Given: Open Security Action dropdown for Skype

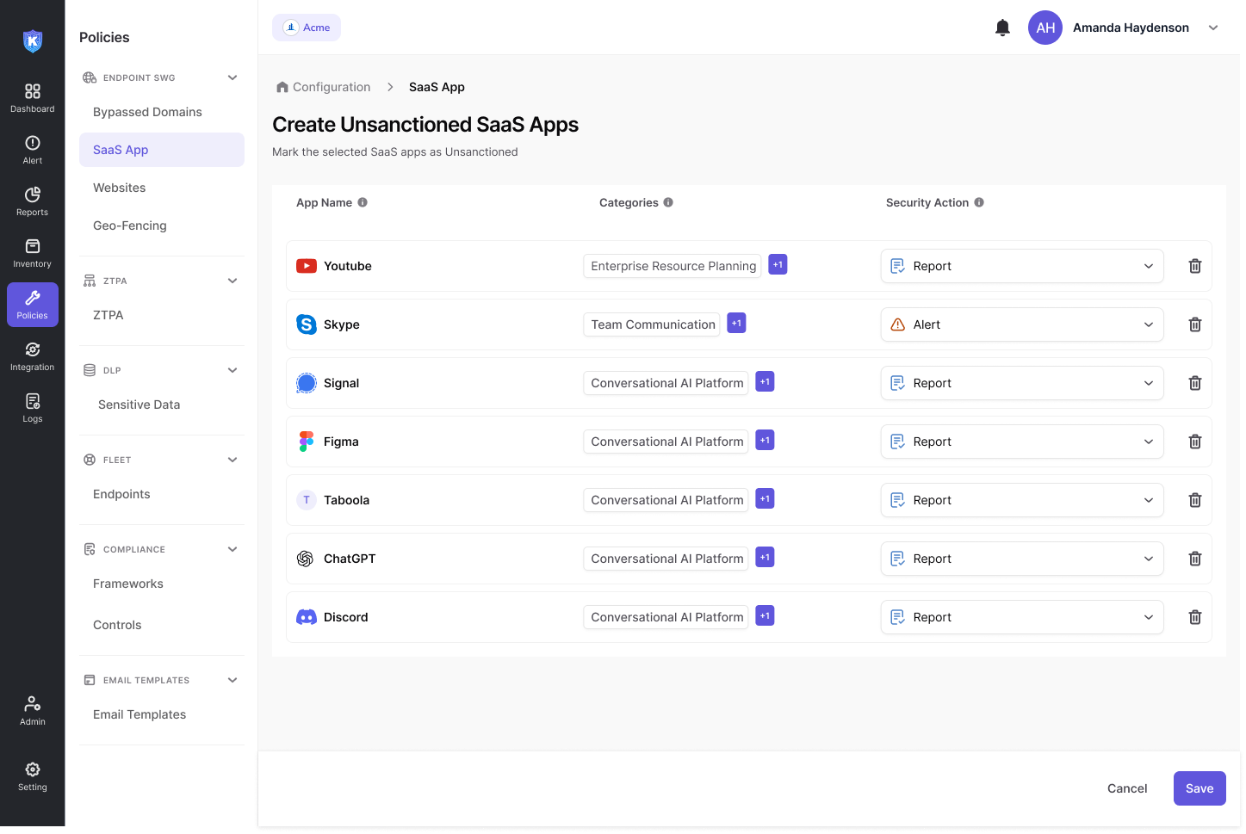Looking at the screenshot, I should (x=1021, y=324).
